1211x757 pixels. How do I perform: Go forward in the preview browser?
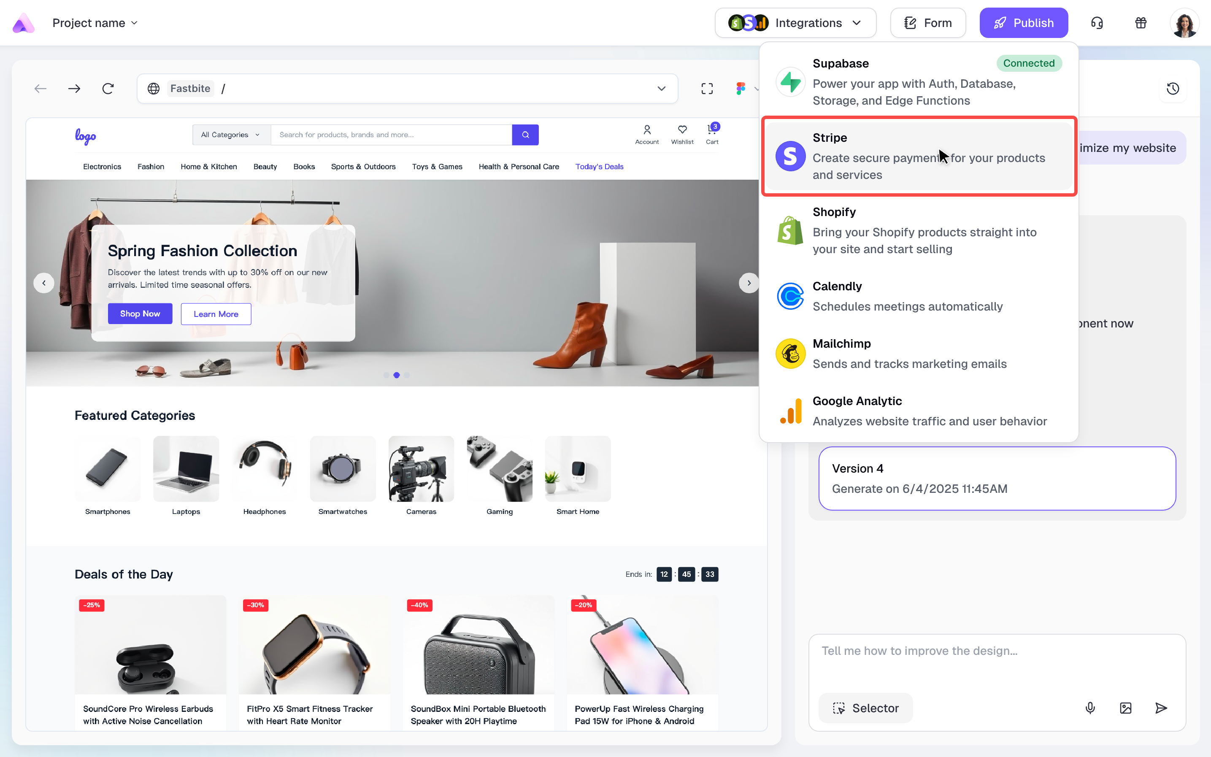[x=74, y=89]
